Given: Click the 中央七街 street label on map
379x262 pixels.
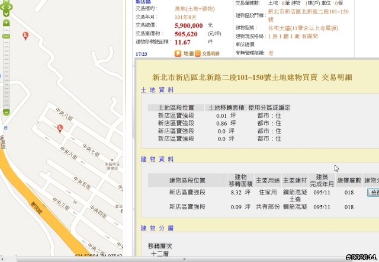Looking at the screenshot, I should (x=91, y=151).
